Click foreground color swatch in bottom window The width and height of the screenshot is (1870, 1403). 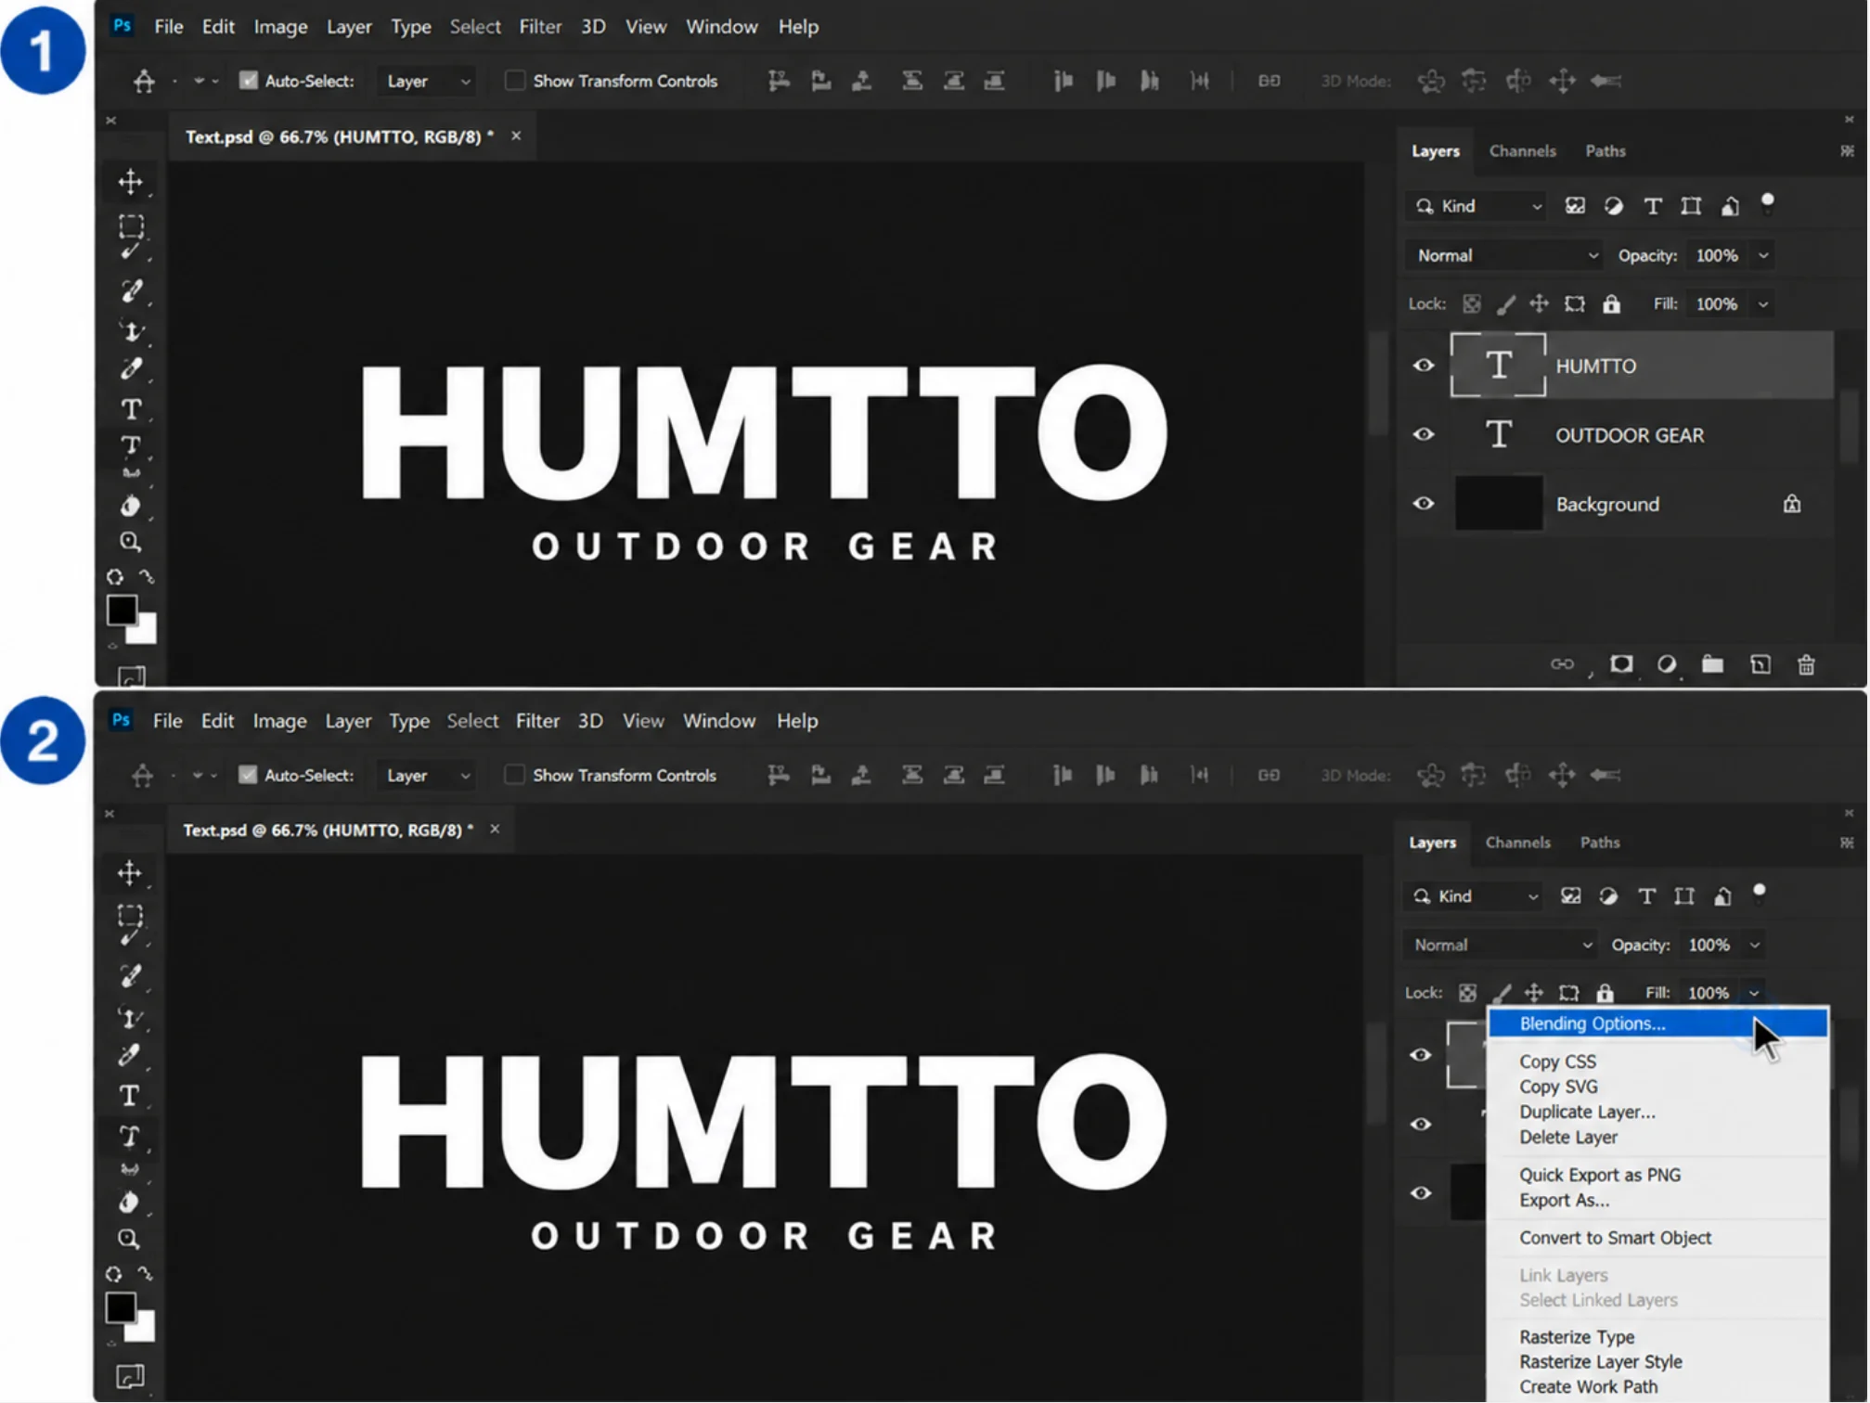pos(120,1307)
